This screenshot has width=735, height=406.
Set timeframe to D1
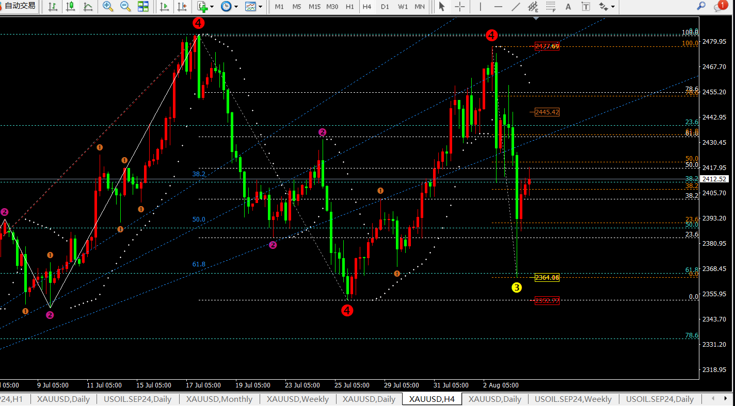[385, 7]
